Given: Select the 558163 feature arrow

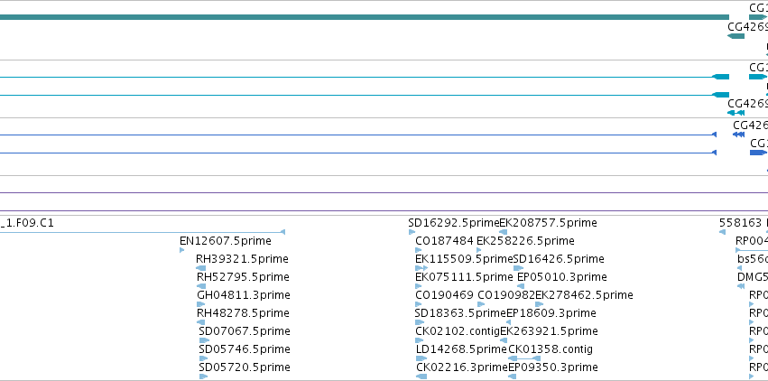Looking at the screenshot, I should [x=722, y=232].
